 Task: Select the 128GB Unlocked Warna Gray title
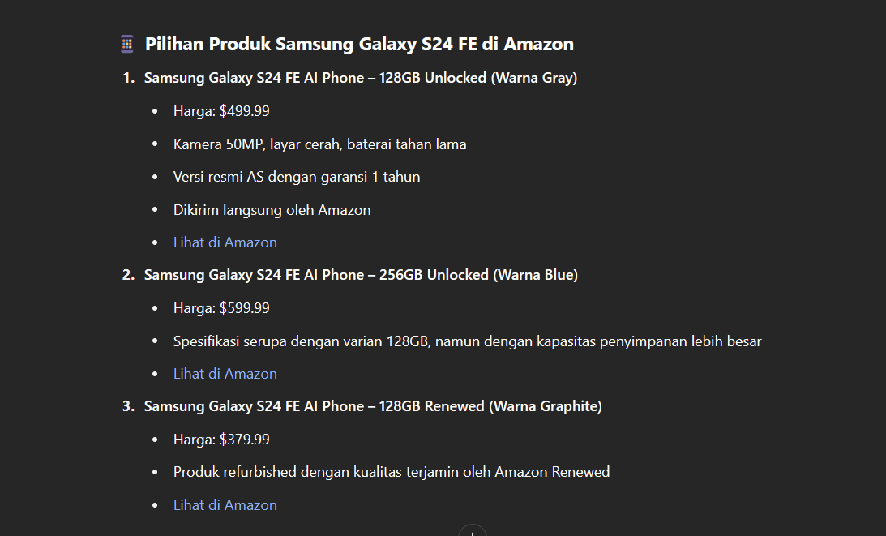[x=361, y=78]
